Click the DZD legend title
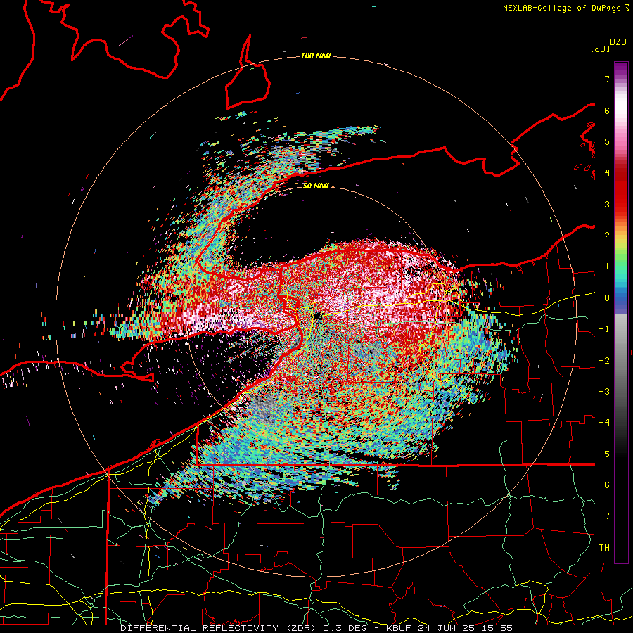This screenshot has height=633, width=633. [618, 42]
